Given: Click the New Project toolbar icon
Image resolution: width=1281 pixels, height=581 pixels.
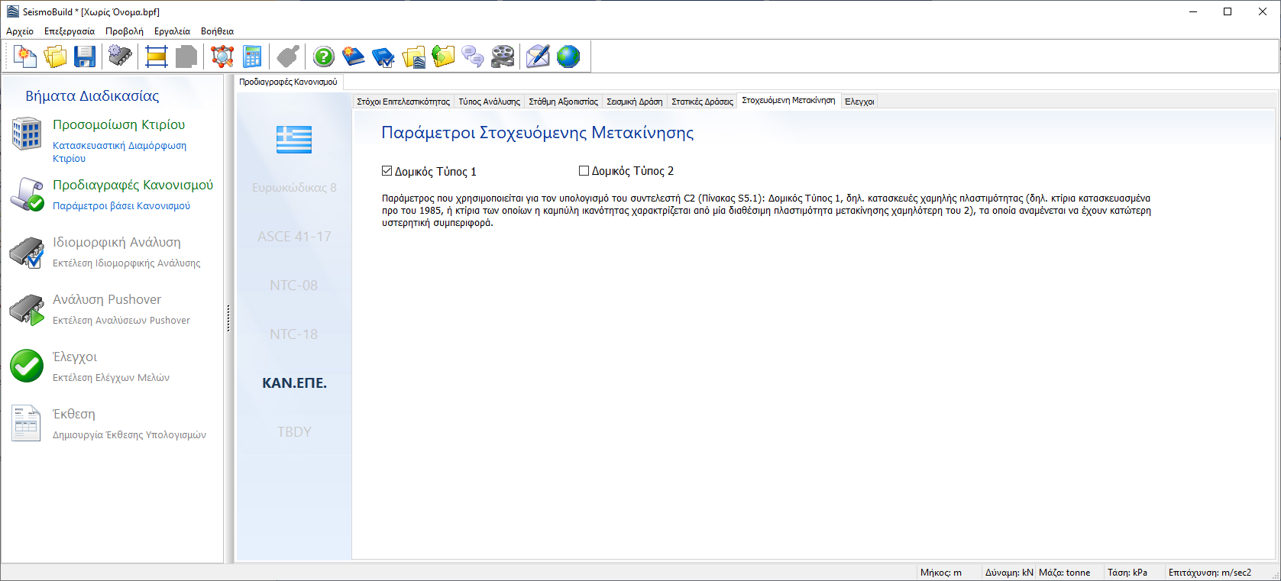Looking at the screenshot, I should click(x=25, y=56).
